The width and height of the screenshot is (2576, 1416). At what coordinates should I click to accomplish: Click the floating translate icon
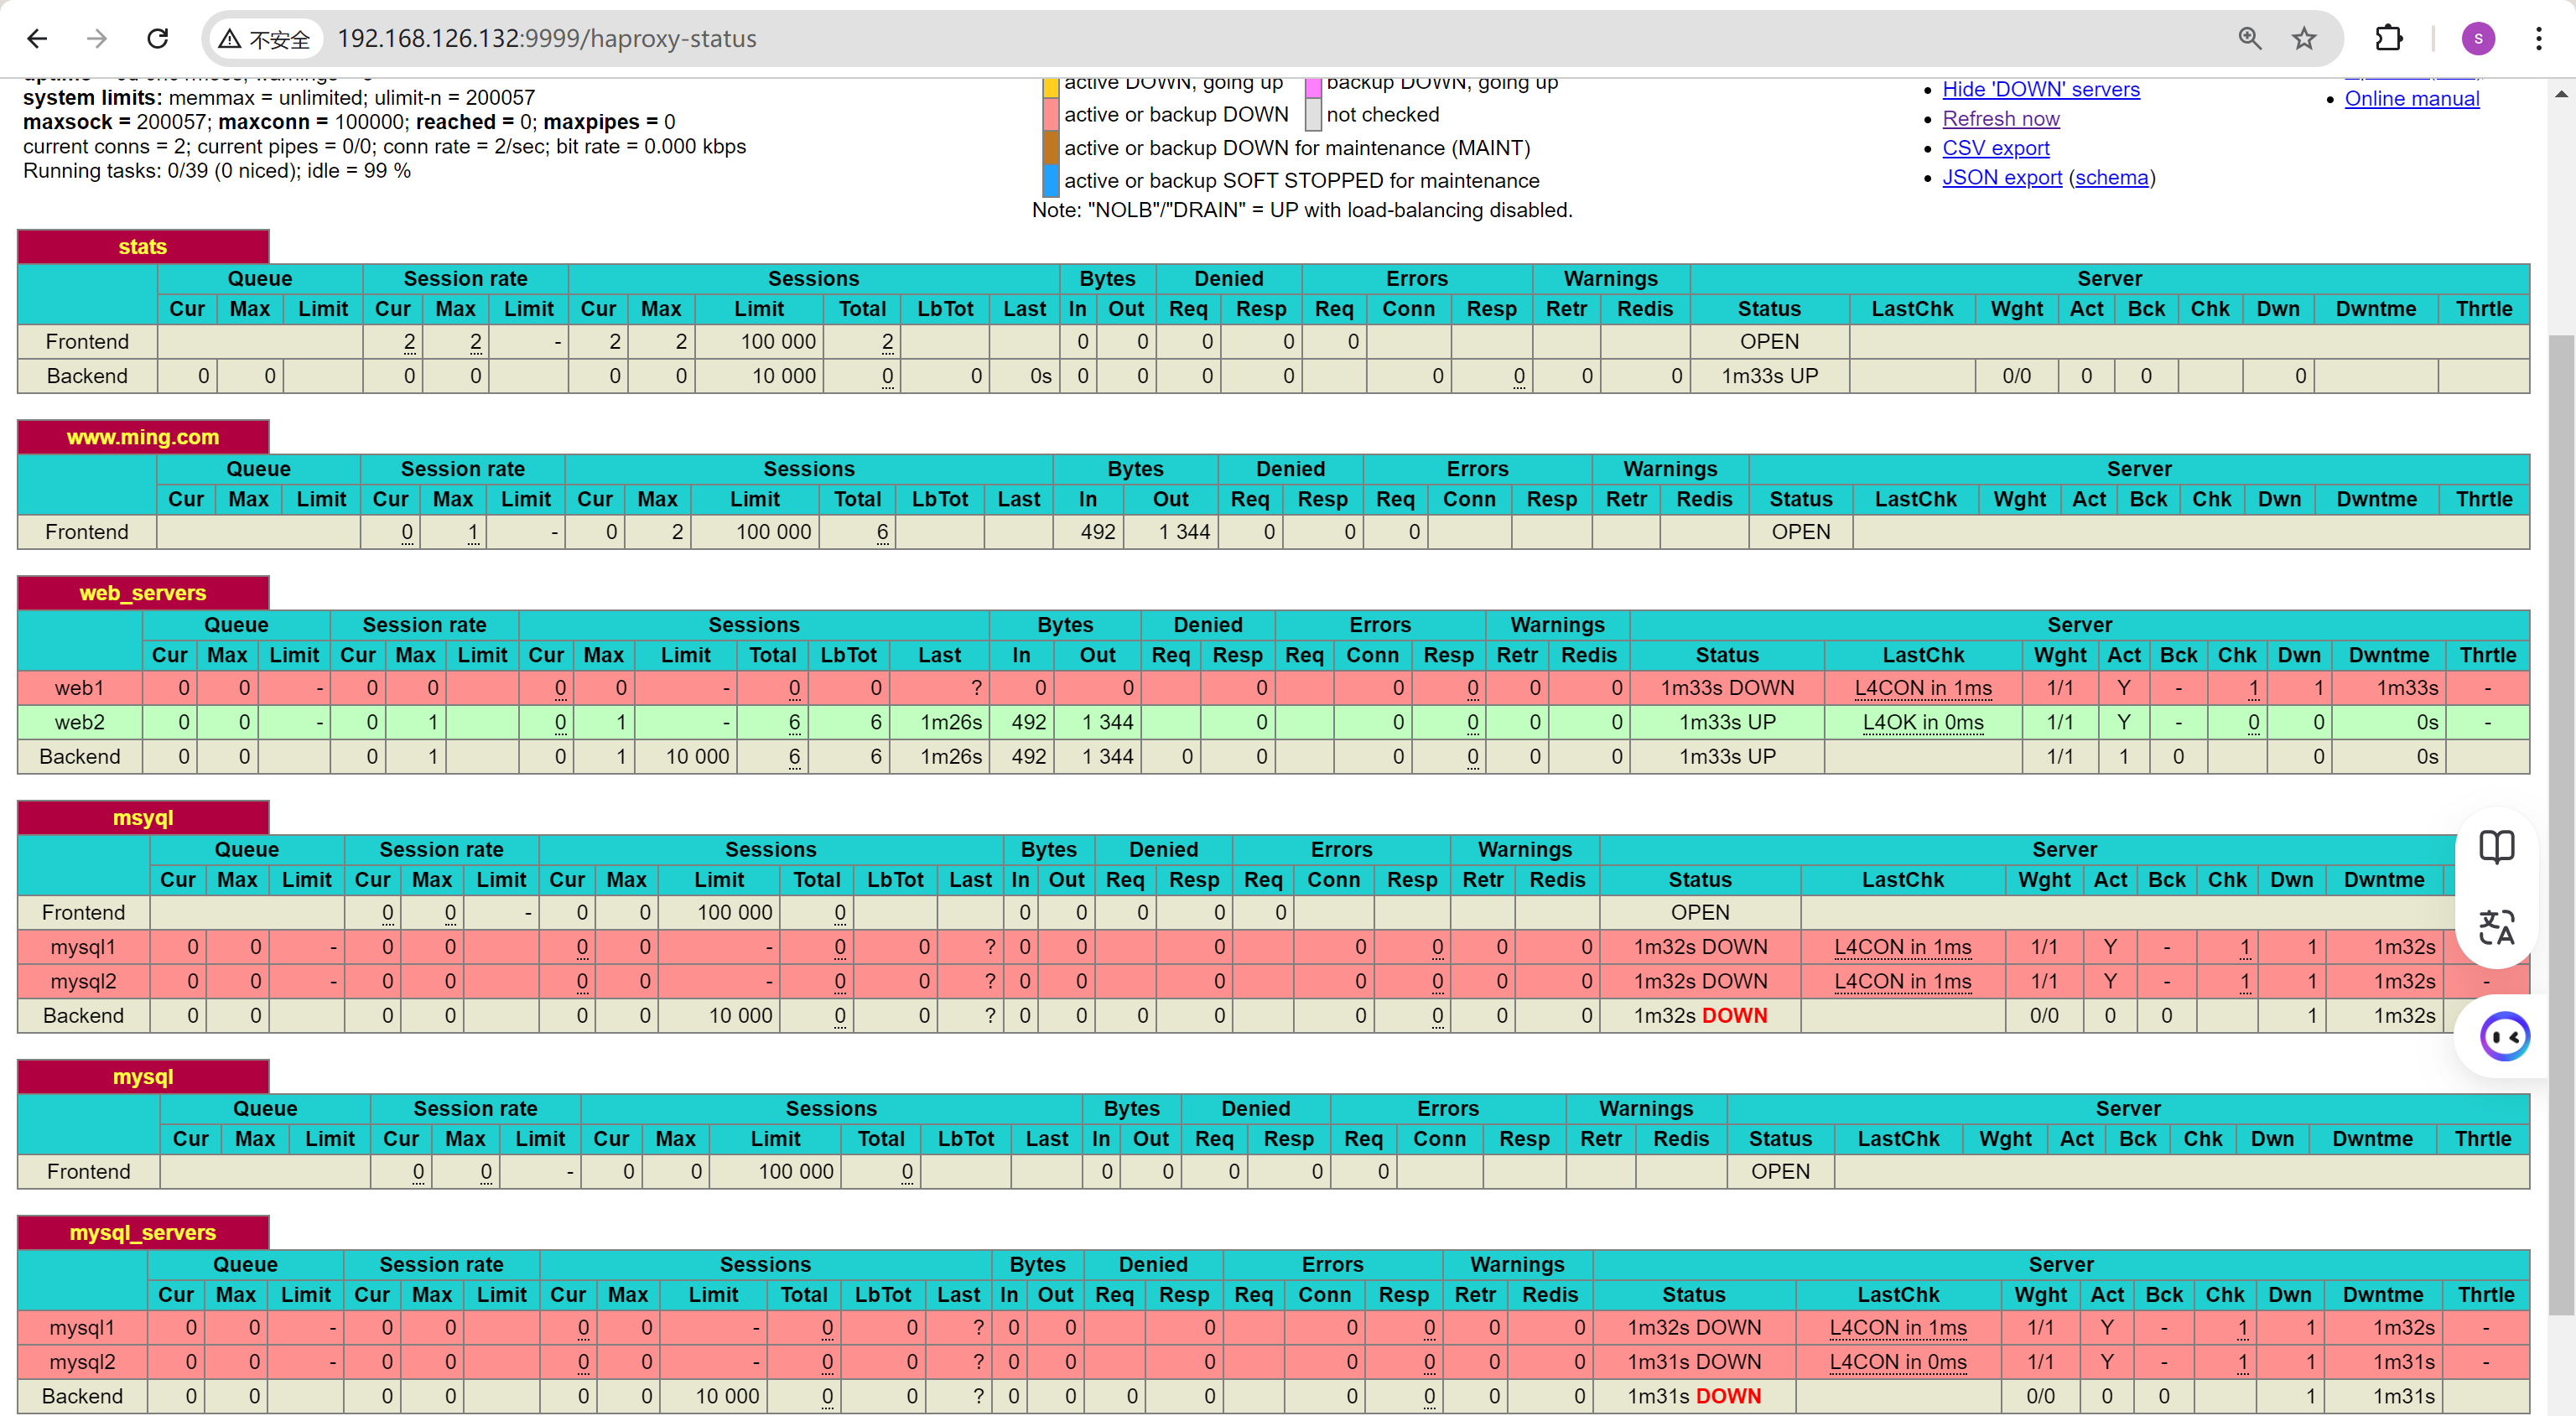(2496, 927)
